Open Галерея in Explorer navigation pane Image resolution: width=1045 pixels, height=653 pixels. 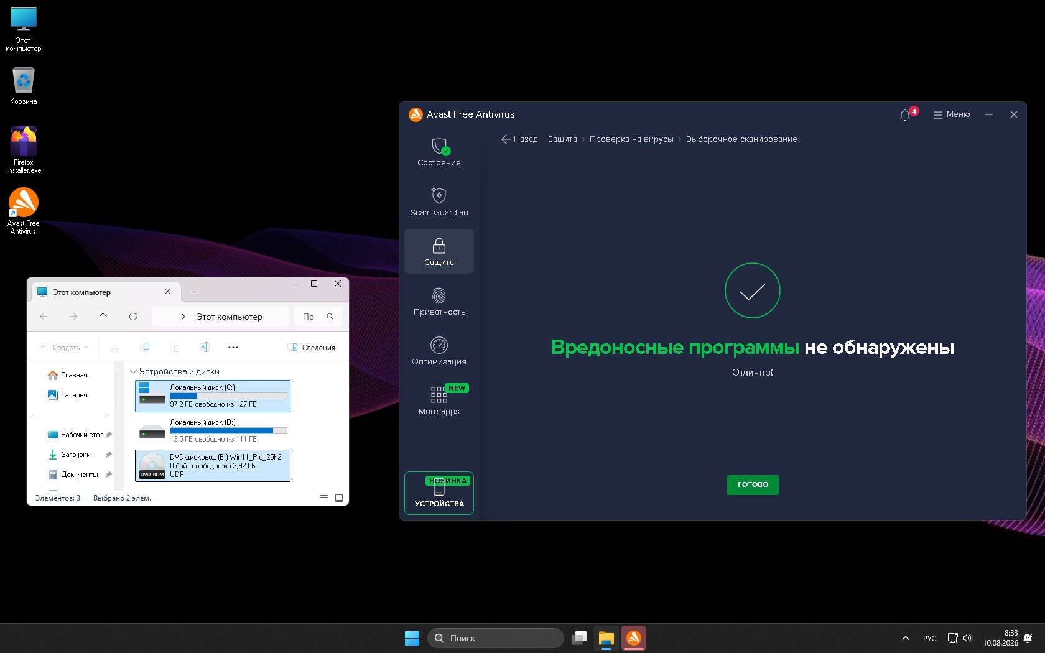click(68, 395)
